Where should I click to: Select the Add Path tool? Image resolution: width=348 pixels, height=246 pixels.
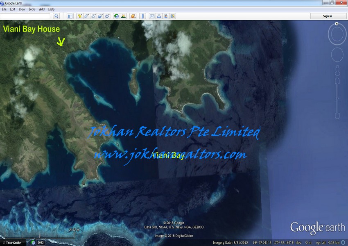[x=94, y=16]
